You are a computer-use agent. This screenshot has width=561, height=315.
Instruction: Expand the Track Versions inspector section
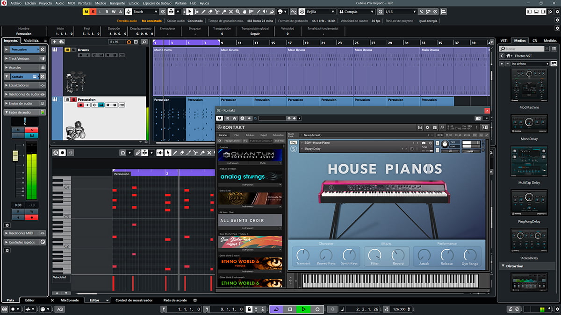tap(25, 58)
